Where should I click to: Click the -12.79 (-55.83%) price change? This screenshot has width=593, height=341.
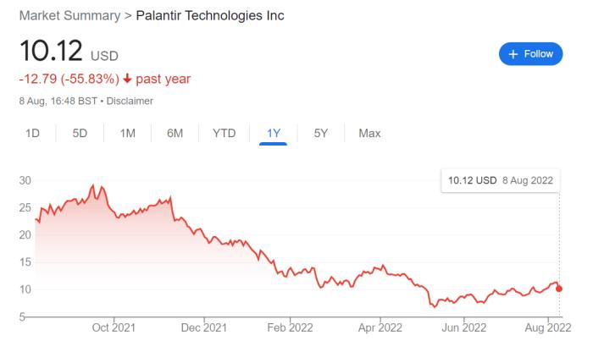(x=69, y=79)
